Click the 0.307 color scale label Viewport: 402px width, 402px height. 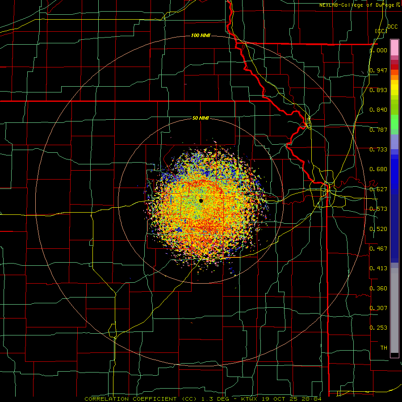pos(378,308)
